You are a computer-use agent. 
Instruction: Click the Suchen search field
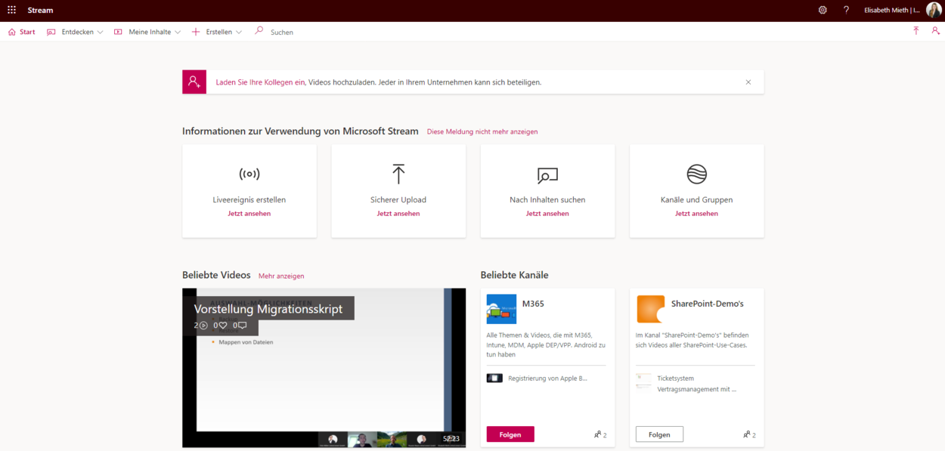282,32
